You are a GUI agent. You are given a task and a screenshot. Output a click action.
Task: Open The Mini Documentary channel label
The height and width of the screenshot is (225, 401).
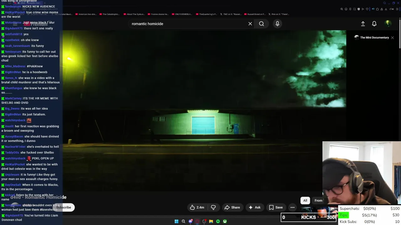pos(372,37)
